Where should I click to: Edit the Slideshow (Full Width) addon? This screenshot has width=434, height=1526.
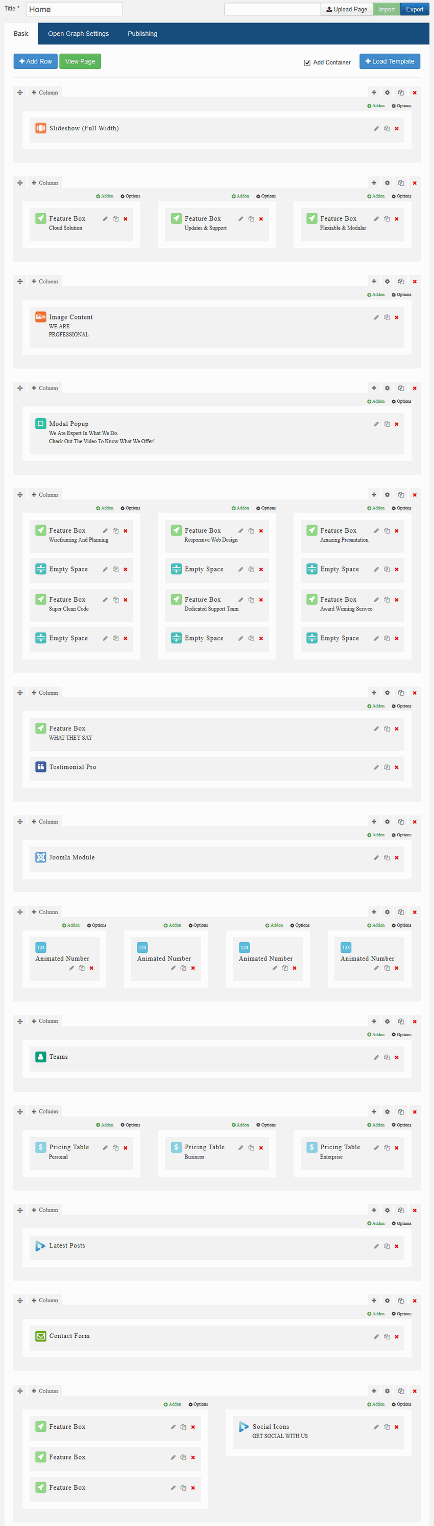click(x=376, y=128)
